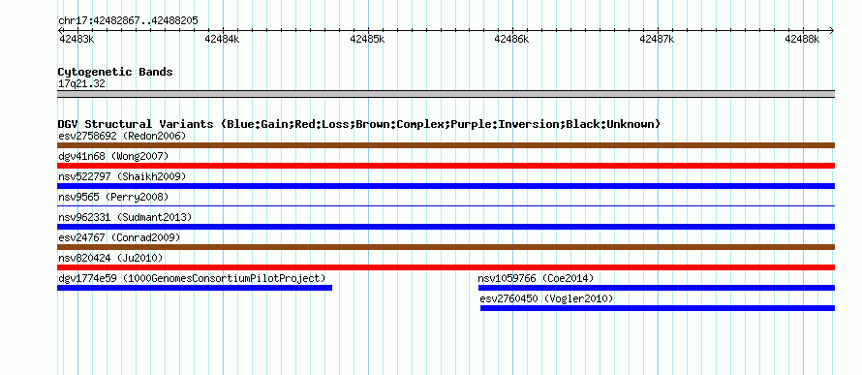Click the esv2758692 (Redon2006) label
Screen dimensions: 862x375
tap(122, 136)
